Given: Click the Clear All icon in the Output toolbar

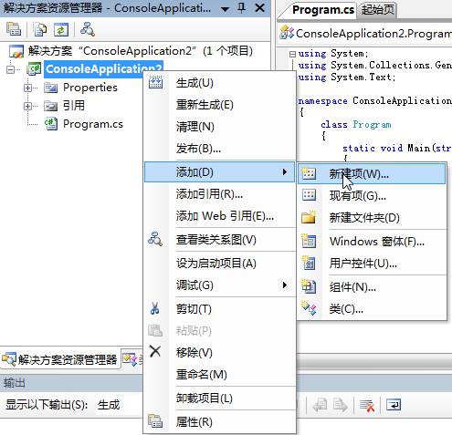Looking at the screenshot, I should coord(367,405).
